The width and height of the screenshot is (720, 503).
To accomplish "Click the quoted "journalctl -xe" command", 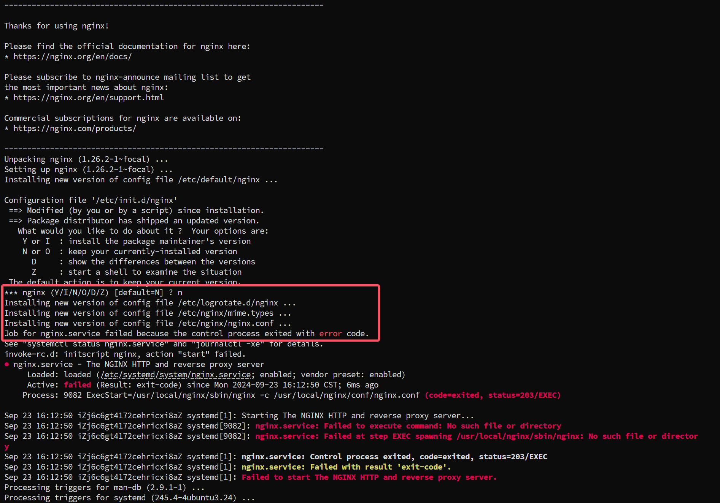I will coord(228,344).
